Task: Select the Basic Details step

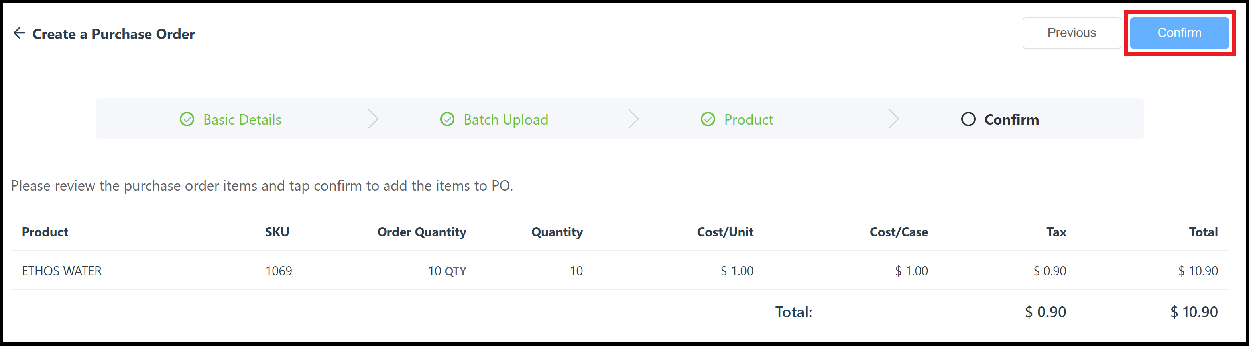Action: point(242,119)
